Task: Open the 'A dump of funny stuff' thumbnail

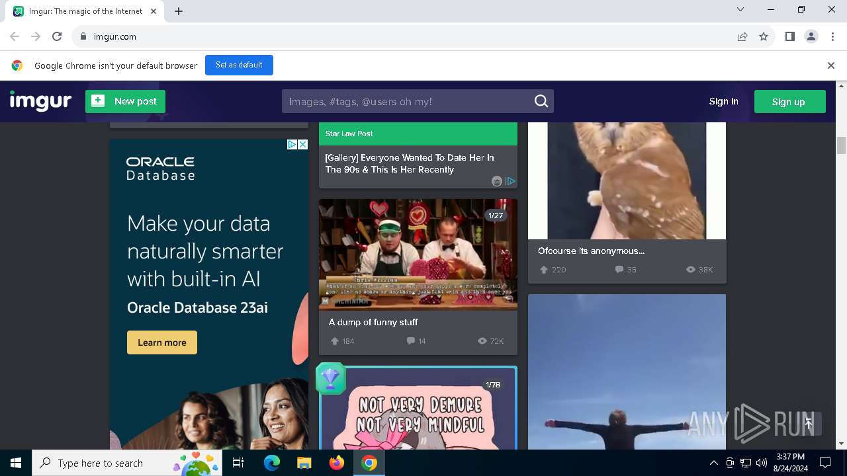Action: pyautogui.click(x=418, y=255)
